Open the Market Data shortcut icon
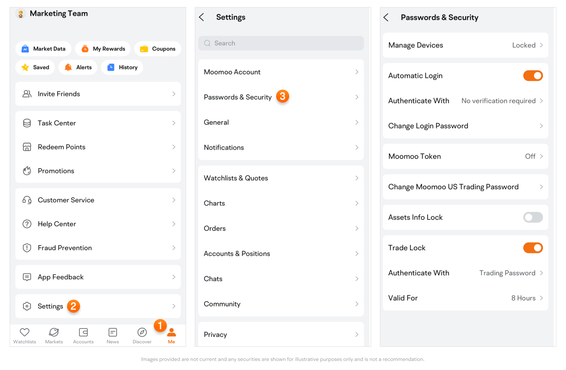The width and height of the screenshot is (566, 370). tap(25, 49)
